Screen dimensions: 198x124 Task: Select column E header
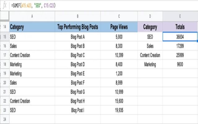180,16
